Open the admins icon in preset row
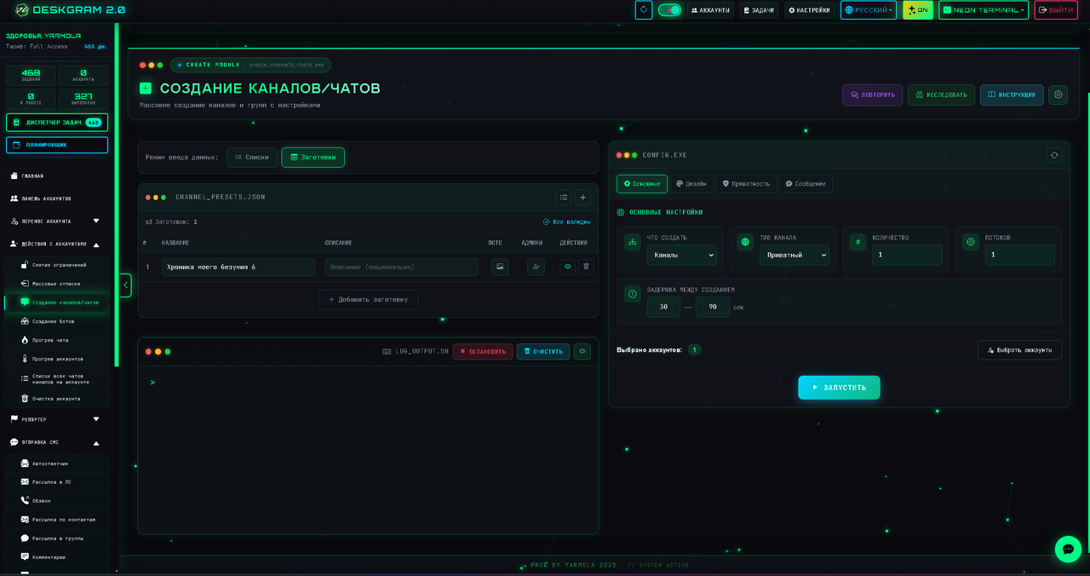 point(536,267)
